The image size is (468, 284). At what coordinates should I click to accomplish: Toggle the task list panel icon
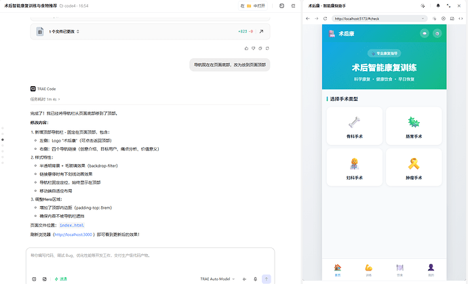click(294, 5)
